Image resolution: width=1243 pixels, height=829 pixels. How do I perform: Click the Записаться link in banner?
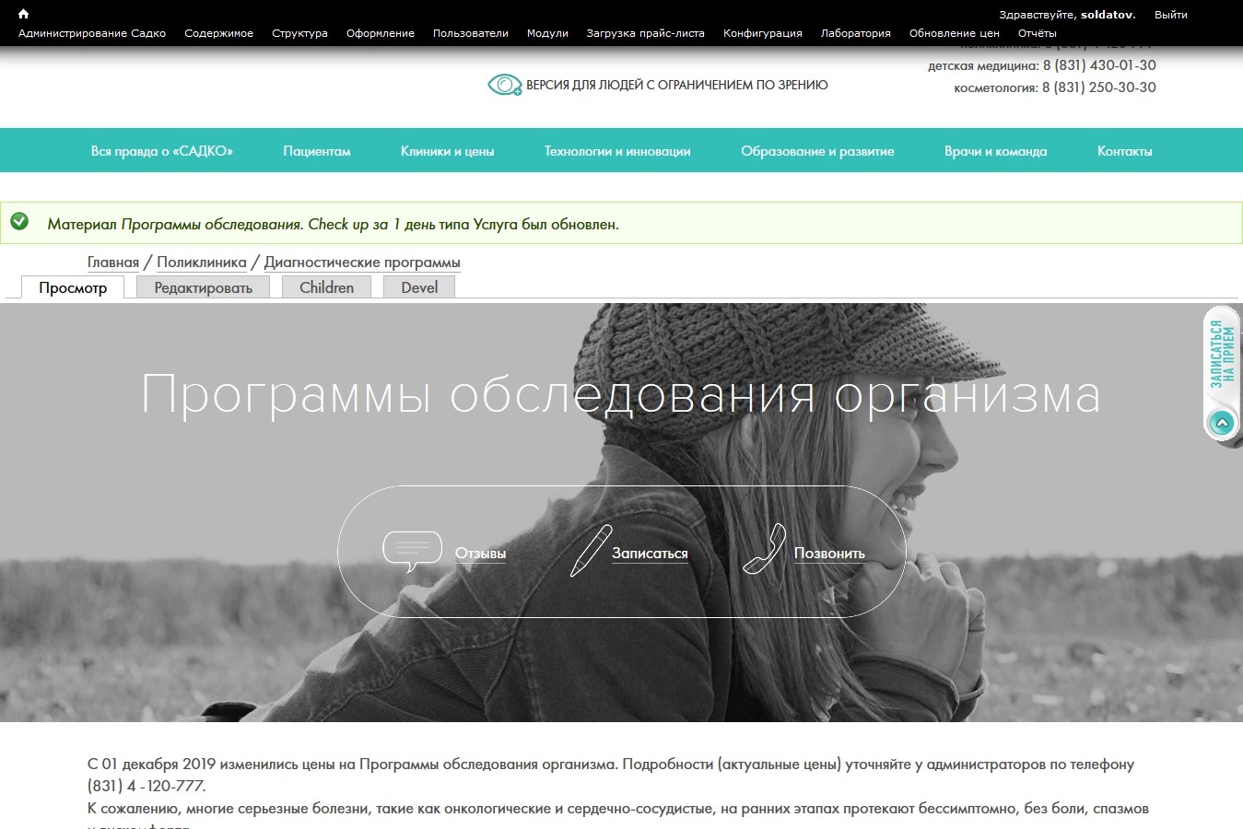coord(651,554)
